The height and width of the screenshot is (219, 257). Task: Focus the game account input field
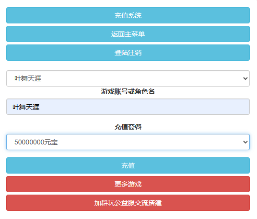[x=128, y=107]
